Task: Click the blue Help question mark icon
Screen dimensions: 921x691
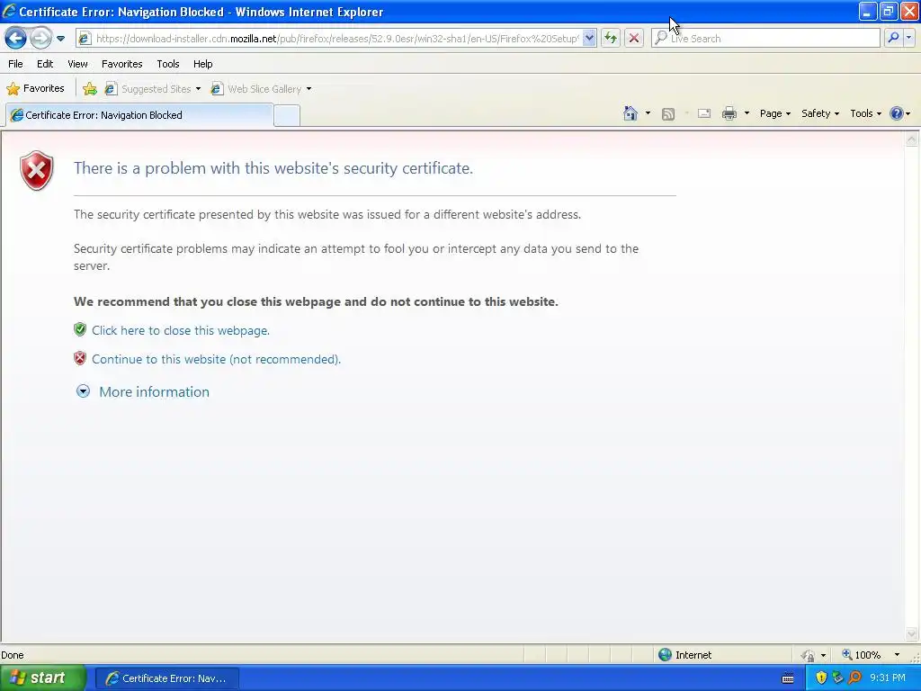Action: click(897, 113)
